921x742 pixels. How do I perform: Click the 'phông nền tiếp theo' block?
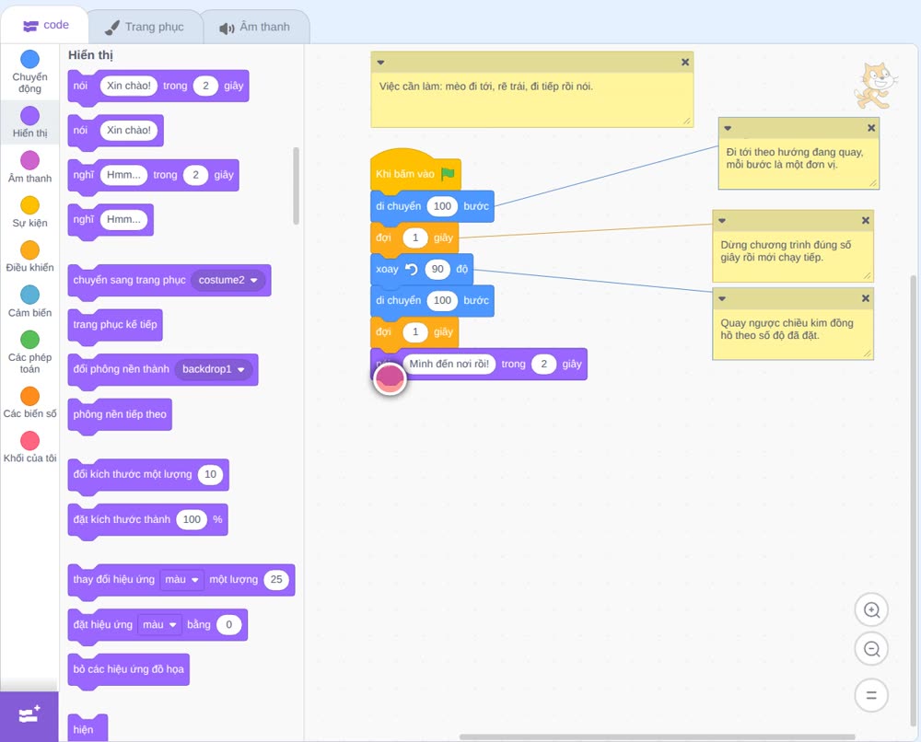pyautogui.click(x=120, y=415)
